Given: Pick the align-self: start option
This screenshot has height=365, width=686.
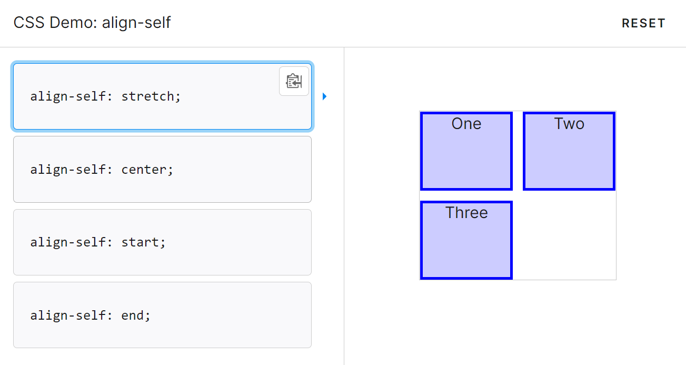Looking at the screenshot, I should point(162,242).
